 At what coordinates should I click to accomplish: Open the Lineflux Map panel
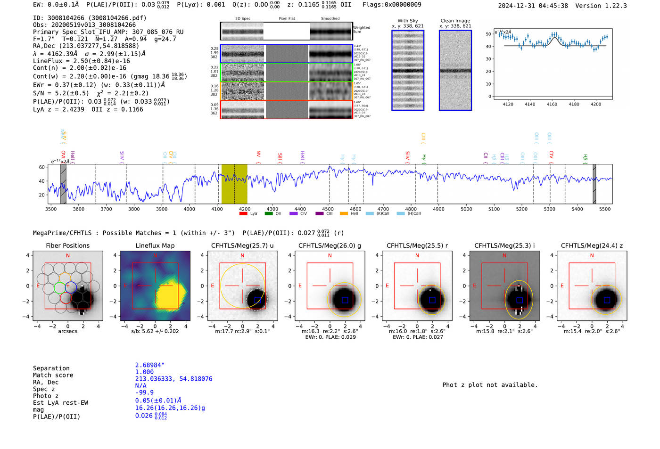(x=155, y=286)
